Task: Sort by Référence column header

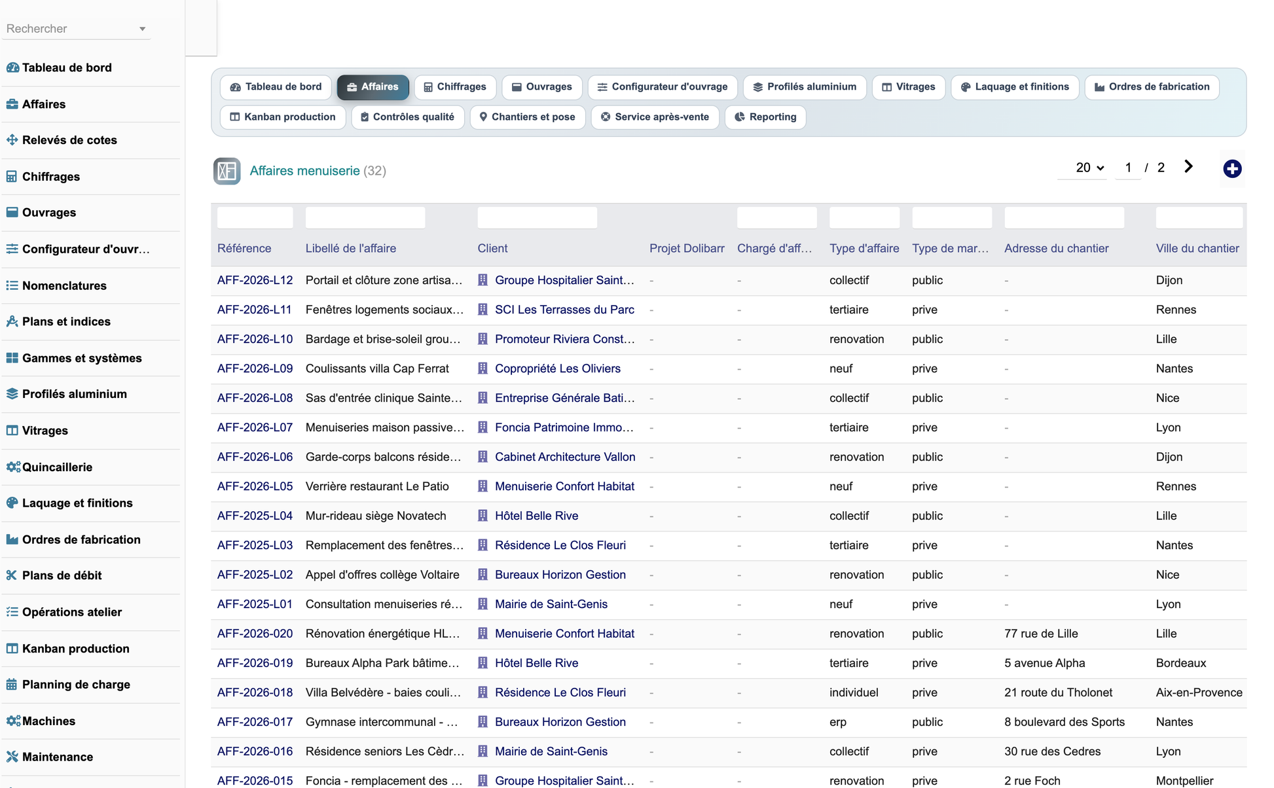Action: pyautogui.click(x=244, y=249)
